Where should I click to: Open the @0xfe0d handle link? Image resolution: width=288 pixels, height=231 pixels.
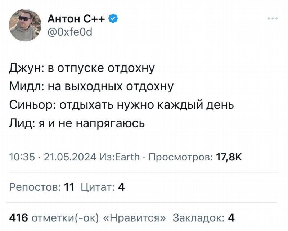point(70,32)
